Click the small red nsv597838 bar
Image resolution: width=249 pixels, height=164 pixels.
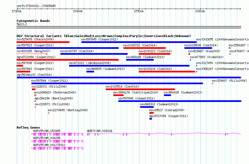[x=20, y=66]
